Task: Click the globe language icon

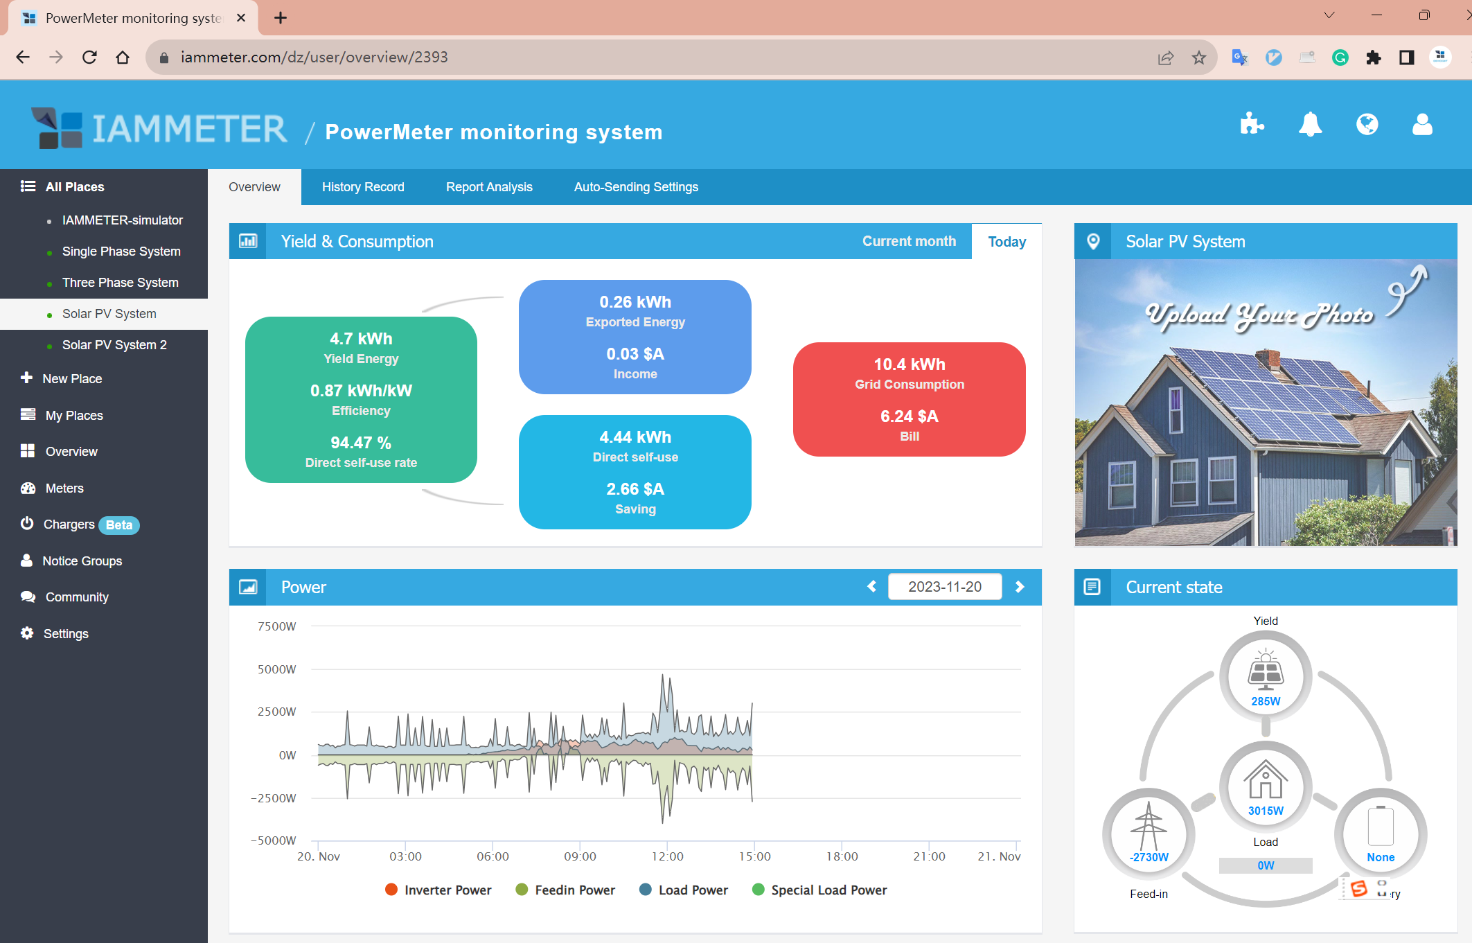Action: (x=1367, y=125)
